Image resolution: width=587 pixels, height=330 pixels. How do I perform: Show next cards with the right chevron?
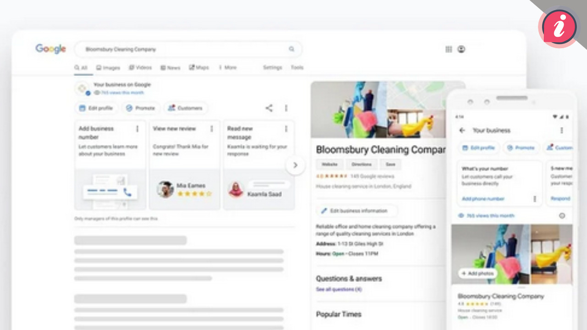[295, 165]
